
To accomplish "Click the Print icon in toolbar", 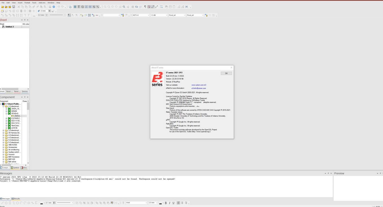I will (x=50, y=7).
